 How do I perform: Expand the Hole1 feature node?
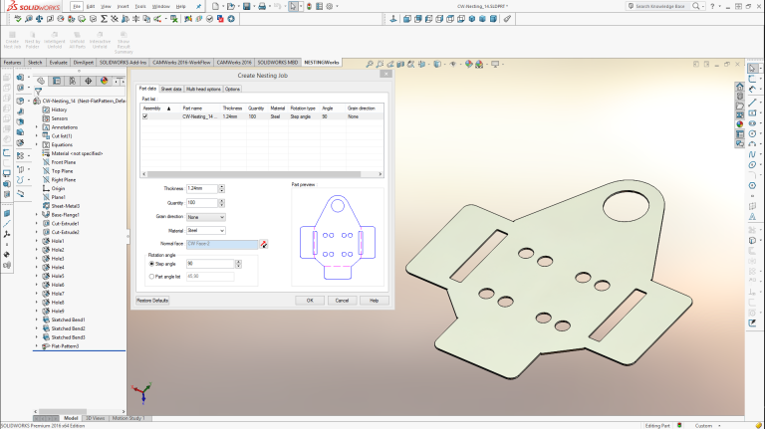pyautogui.click(x=37, y=241)
